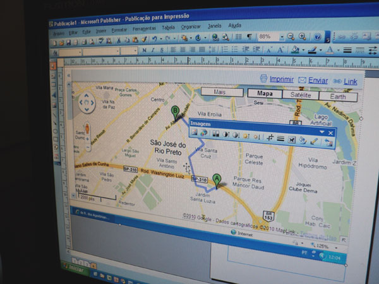379x284 pixels.
Task: Open the font size dropdown
Action: click(135, 50)
